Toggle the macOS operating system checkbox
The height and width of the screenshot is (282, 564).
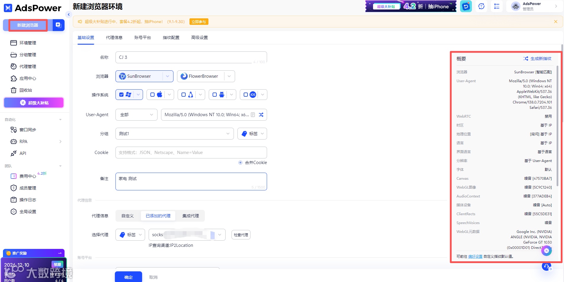click(152, 95)
